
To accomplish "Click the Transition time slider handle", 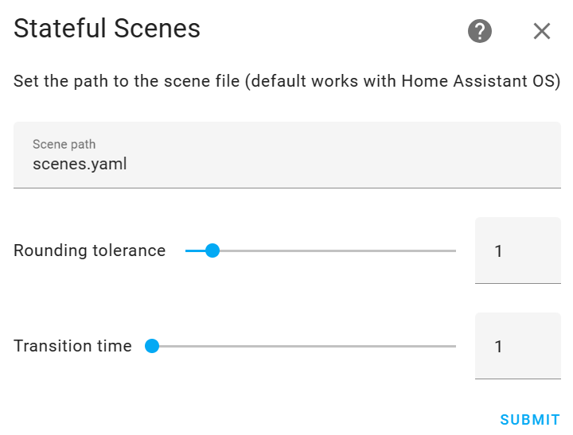I will (152, 346).
